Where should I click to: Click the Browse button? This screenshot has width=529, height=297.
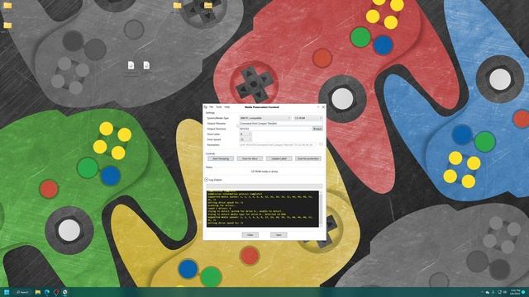point(317,129)
